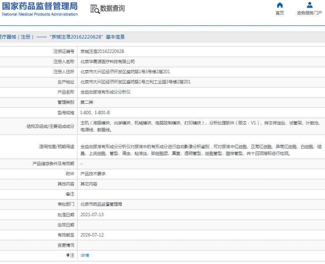Click the 变更情况 label
The image size is (325, 264).
(x=66, y=245)
